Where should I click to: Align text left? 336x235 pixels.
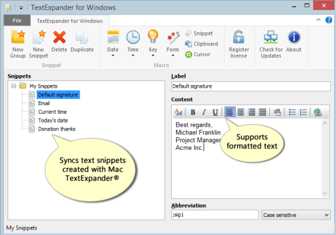[230, 112]
